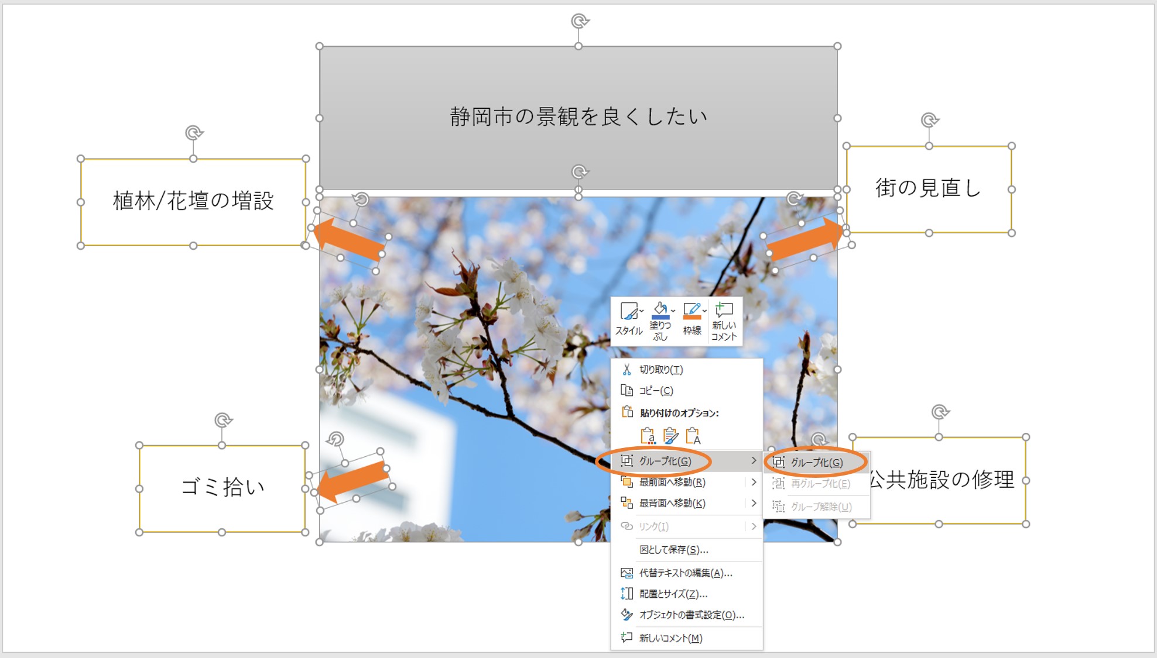
Task: Choose 最前面へ移動(R) bring to front
Action: pyautogui.click(x=679, y=483)
